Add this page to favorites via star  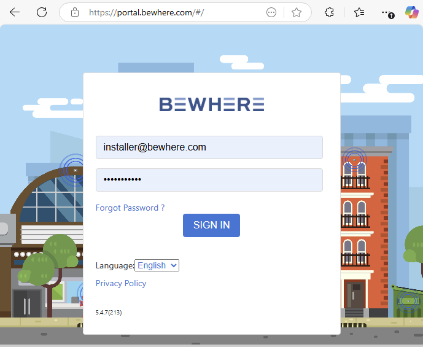tap(296, 12)
